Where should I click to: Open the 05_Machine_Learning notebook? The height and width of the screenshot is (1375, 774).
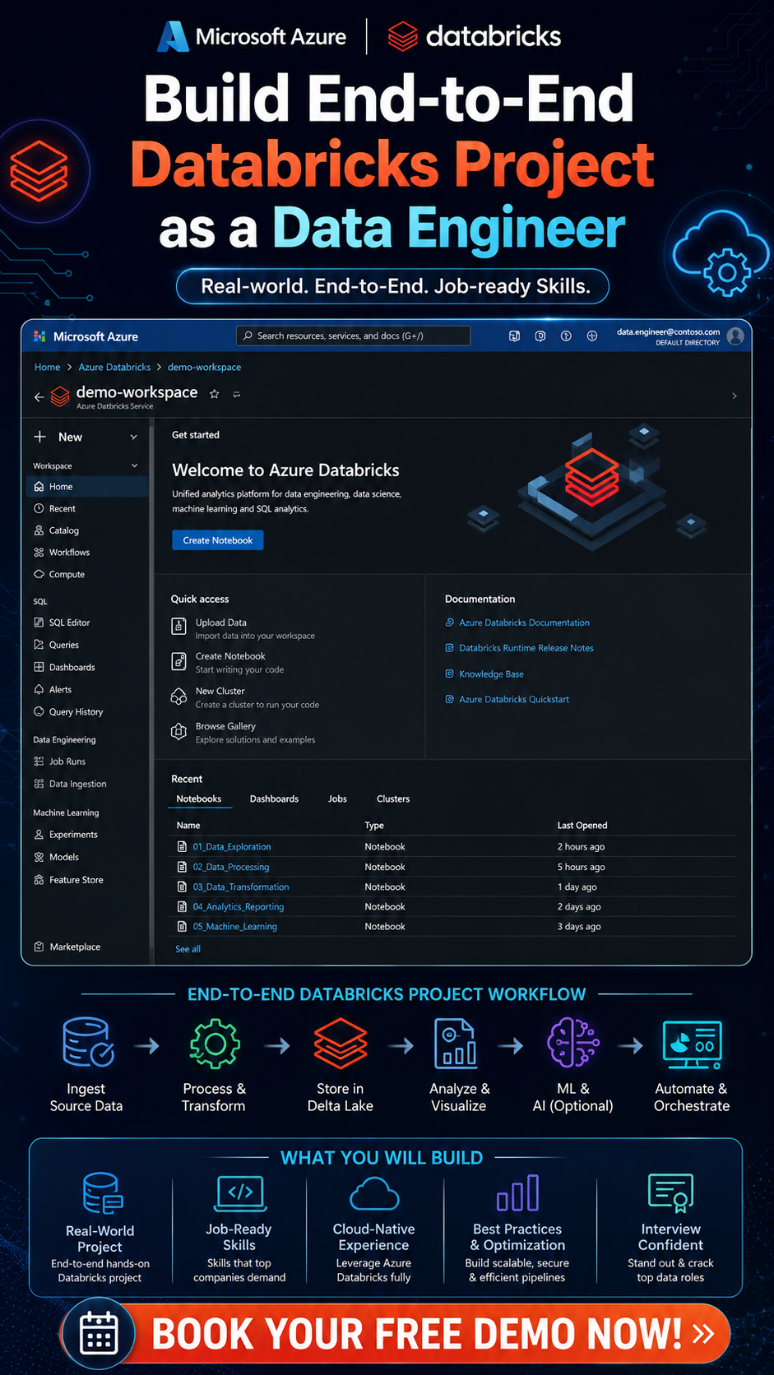235,926
